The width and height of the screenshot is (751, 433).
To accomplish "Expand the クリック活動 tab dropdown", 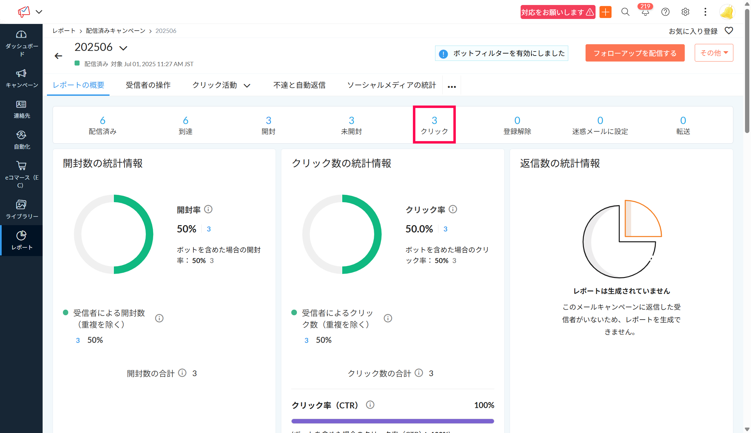I will coord(247,86).
